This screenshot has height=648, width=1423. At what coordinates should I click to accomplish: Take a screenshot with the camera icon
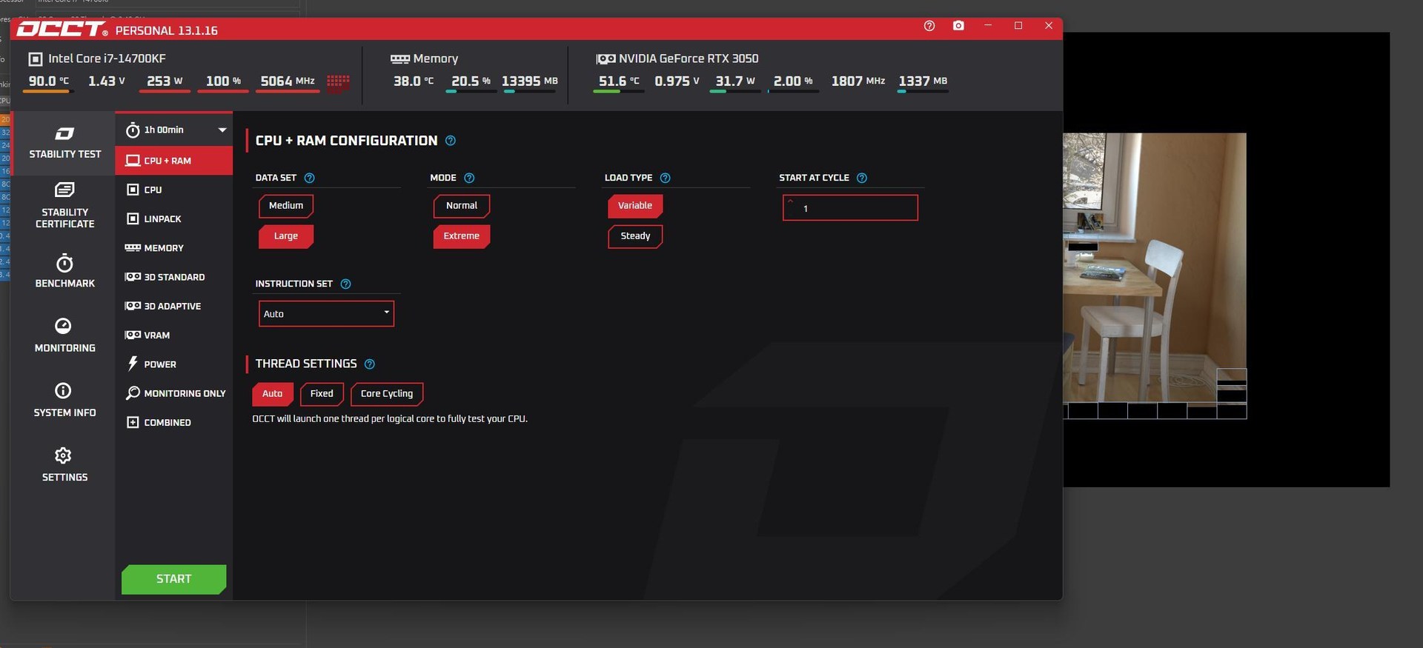(x=958, y=26)
